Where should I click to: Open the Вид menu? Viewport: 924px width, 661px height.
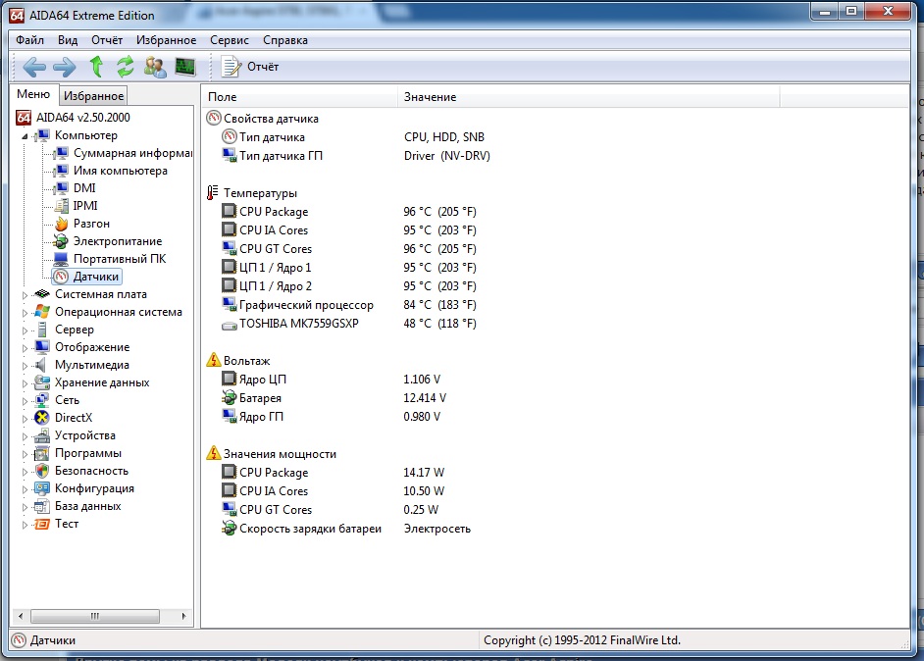click(x=68, y=40)
